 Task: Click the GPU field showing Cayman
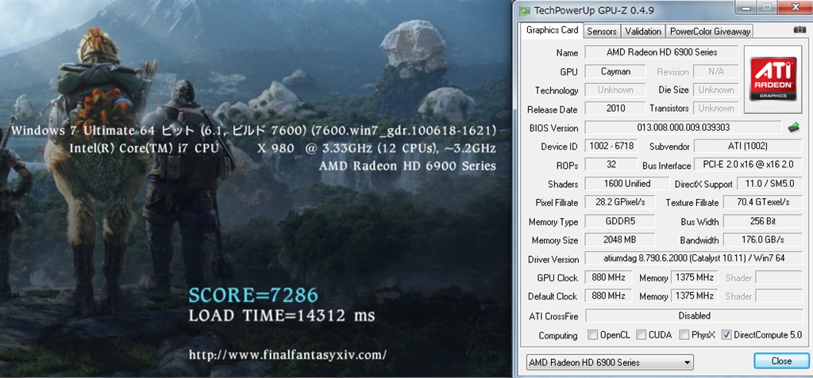click(615, 71)
